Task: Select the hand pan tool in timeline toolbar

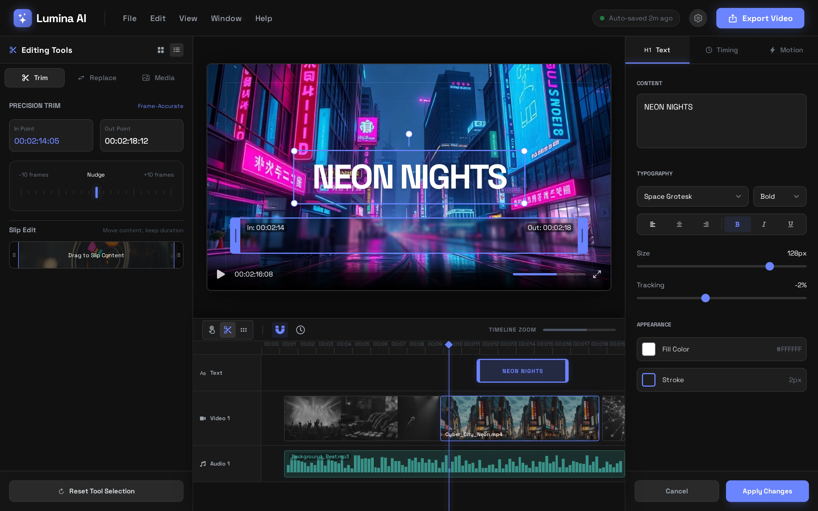Action: point(212,330)
